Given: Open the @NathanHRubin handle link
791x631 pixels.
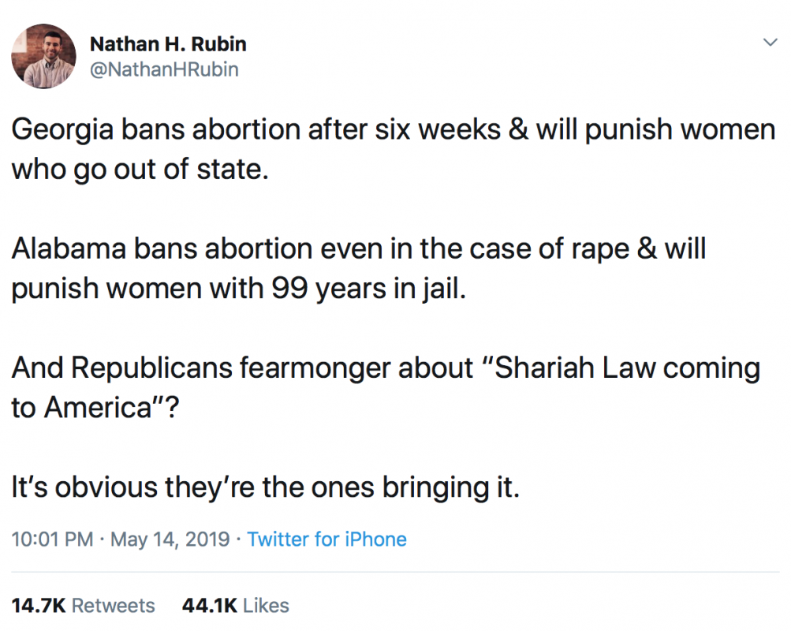Looking at the screenshot, I should pos(164,69).
